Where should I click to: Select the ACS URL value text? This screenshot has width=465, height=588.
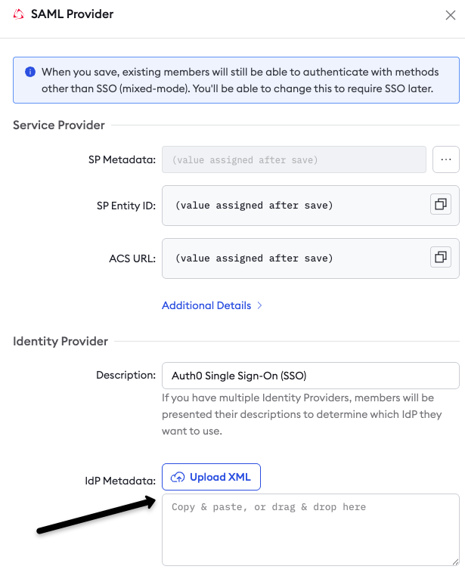pos(254,258)
